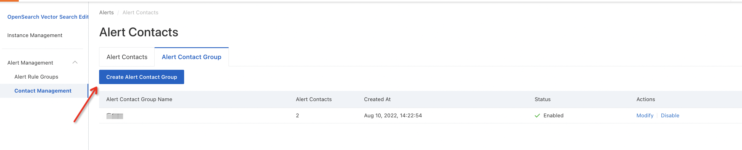The height and width of the screenshot is (150, 742).
Task: Click the Created At column header
Action: pyautogui.click(x=377, y=99)
